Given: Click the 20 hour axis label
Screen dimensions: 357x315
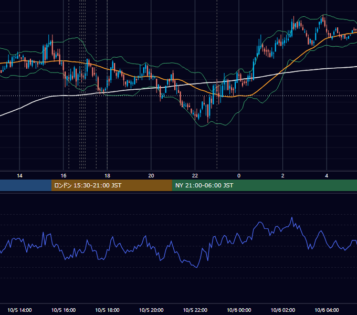Looking at the screenshot, I should pos(151,176).
